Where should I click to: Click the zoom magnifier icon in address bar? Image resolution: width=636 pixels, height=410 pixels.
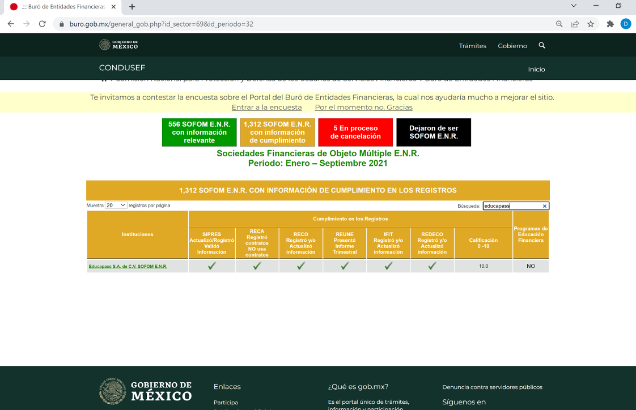559,24
